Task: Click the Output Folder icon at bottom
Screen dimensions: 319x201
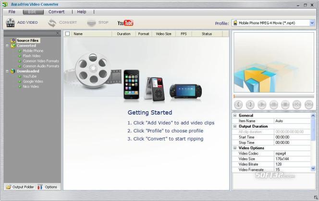Action: click(x=8, y=187)
